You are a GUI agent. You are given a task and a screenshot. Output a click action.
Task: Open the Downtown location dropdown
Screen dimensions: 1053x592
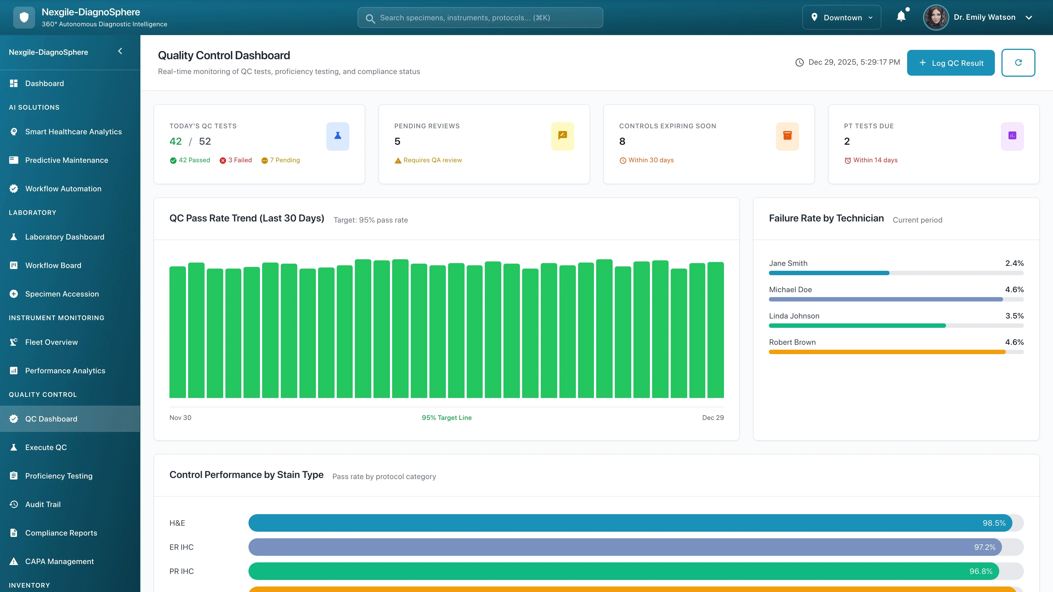(x=842, y=17)
